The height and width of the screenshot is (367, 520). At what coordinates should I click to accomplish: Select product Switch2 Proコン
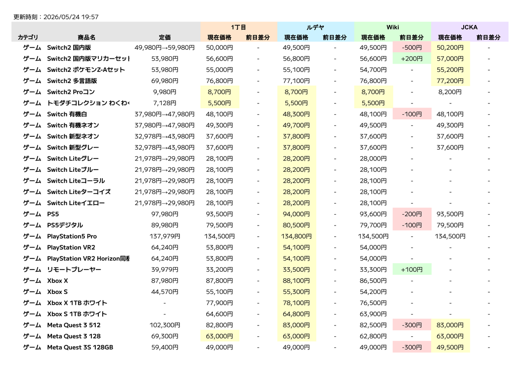pyautogui.click(x=71, y=92)
